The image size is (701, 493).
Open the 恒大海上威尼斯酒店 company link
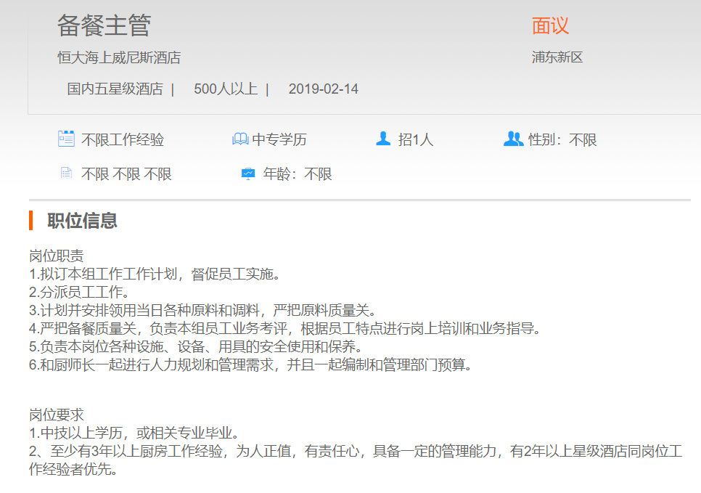[119, 57]
